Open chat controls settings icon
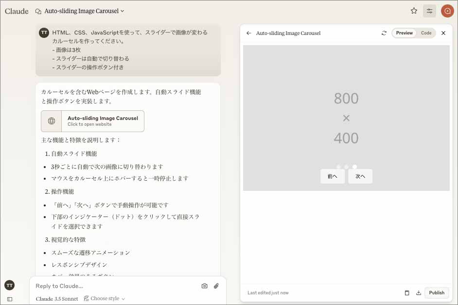Screen dimensions: 458x305 coord(429,11)
